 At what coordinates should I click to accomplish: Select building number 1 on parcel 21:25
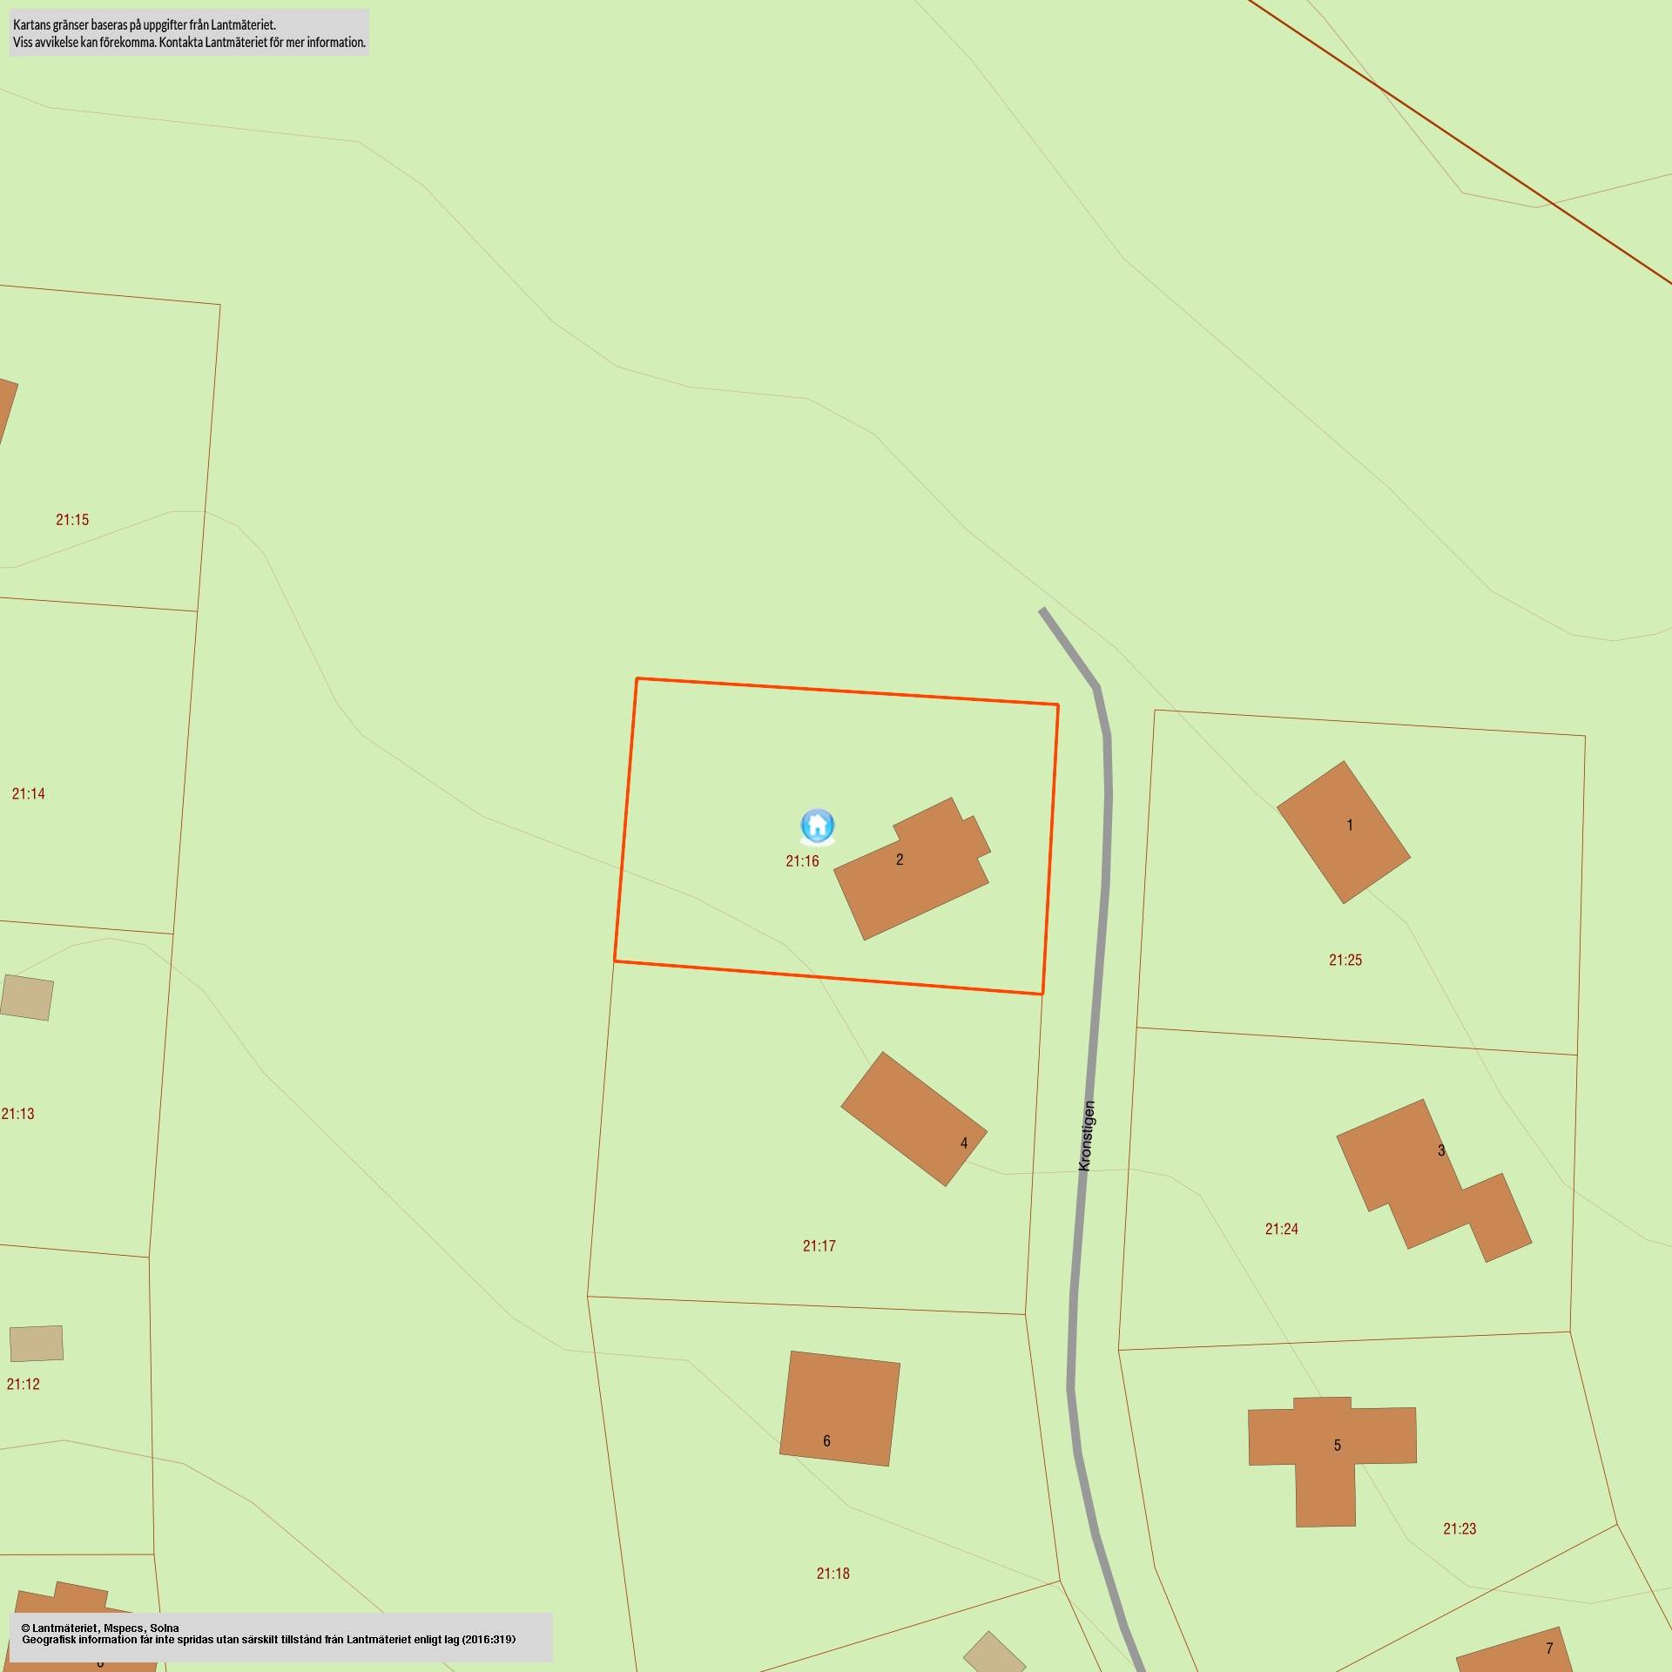pyautogui.click(x=1344, y=832)
